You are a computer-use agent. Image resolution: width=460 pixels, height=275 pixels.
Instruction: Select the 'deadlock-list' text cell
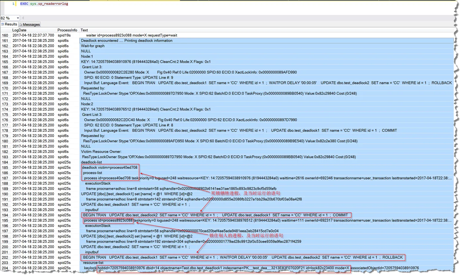coord(266,162)
